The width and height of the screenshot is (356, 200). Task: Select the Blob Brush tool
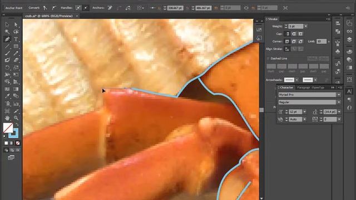pos(7,61)
